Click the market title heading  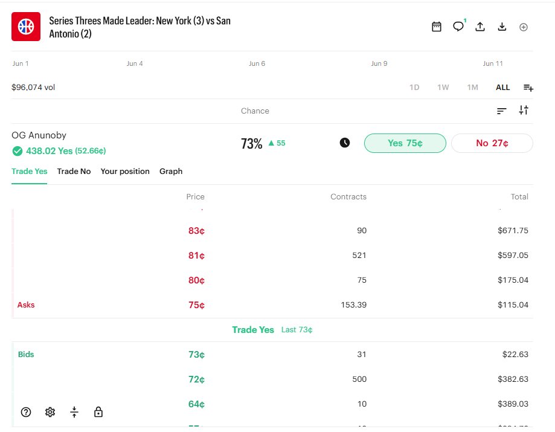tap(140, 27)
